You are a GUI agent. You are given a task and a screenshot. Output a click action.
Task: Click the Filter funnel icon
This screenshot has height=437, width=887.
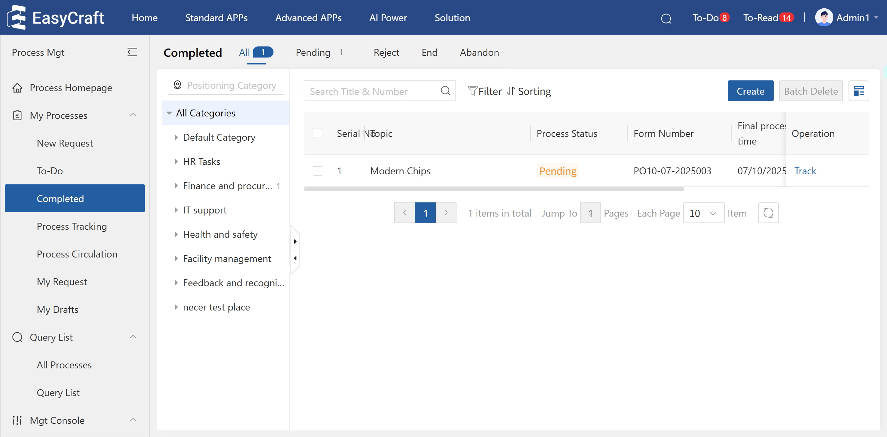pos(472,91)
